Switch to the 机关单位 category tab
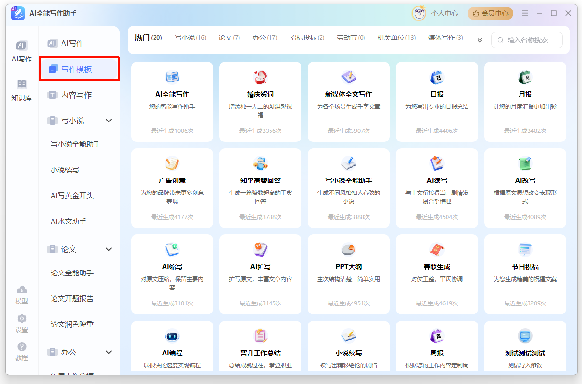 click(396, 38)
